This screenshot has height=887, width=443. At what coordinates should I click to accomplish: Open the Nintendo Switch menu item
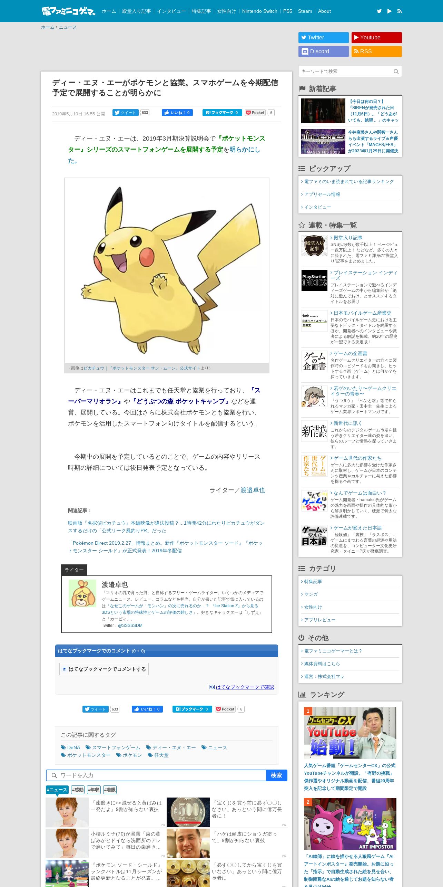click(260, 11)
